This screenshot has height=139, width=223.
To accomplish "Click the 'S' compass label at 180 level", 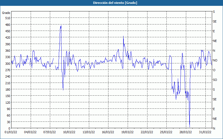I will click(214, 90).
